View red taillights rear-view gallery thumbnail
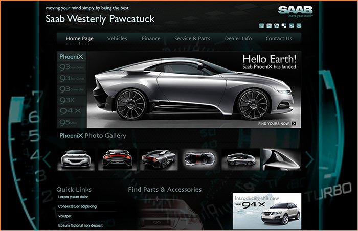The image size is (358, 231). (117, 159)
